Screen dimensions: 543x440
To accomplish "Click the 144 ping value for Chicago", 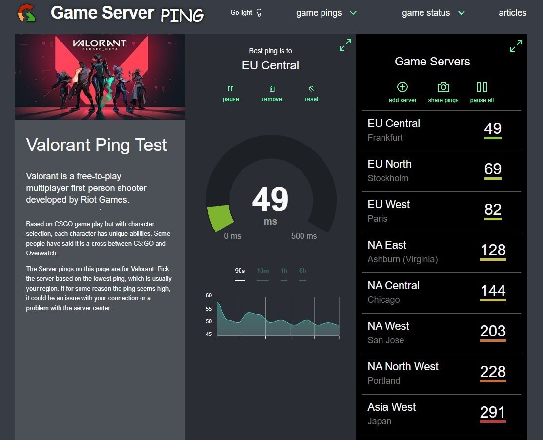I will click(493, 291).
